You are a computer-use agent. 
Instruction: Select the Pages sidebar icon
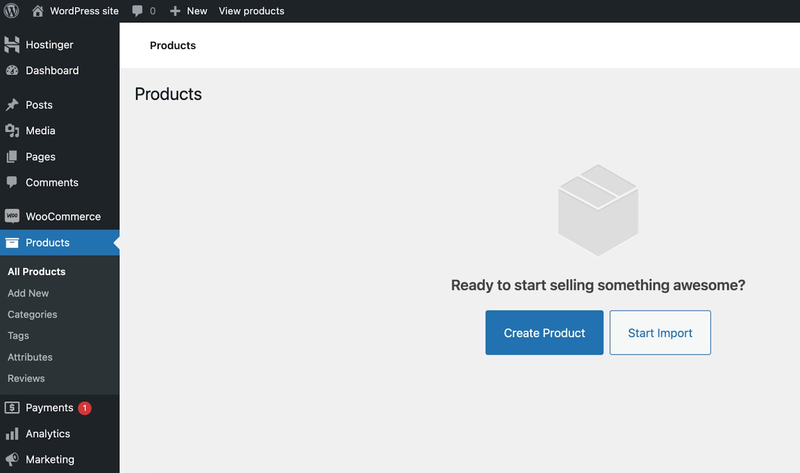(x=12, y=156)
